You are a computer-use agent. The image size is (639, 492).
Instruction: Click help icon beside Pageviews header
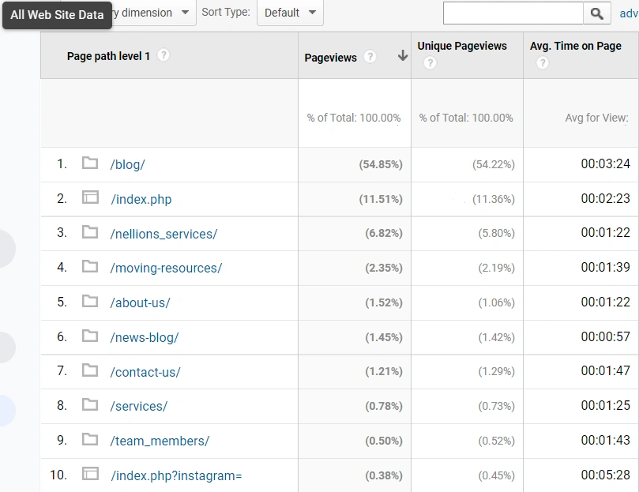tap(370, 57)
